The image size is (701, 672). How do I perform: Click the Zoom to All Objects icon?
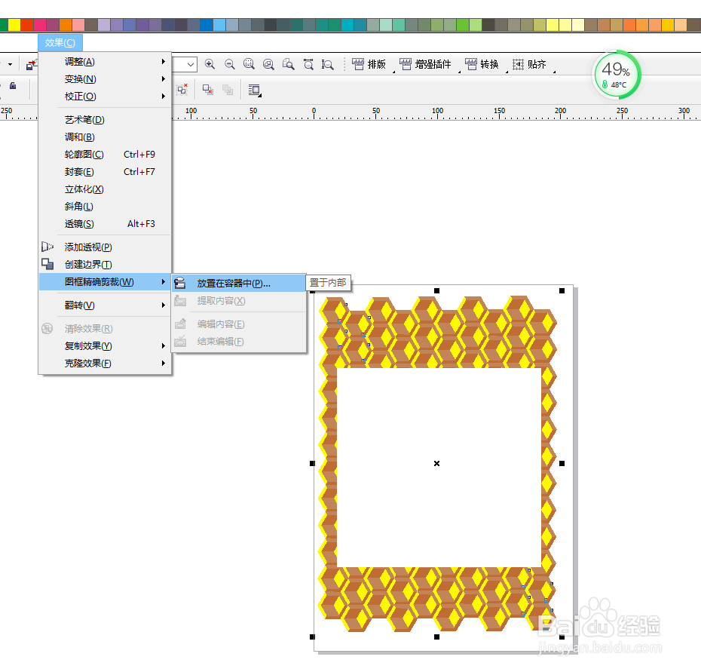[268, 64]
